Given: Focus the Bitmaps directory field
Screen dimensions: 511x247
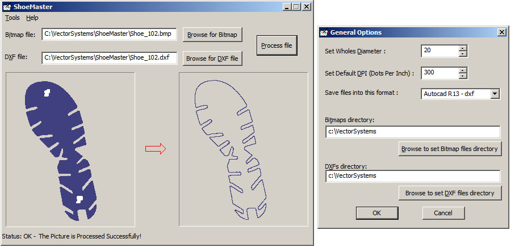Looking at the screenshot, I should coord(413,132).
